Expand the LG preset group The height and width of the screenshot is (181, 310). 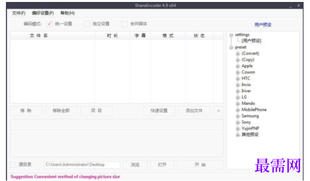(x=238, y=98)
